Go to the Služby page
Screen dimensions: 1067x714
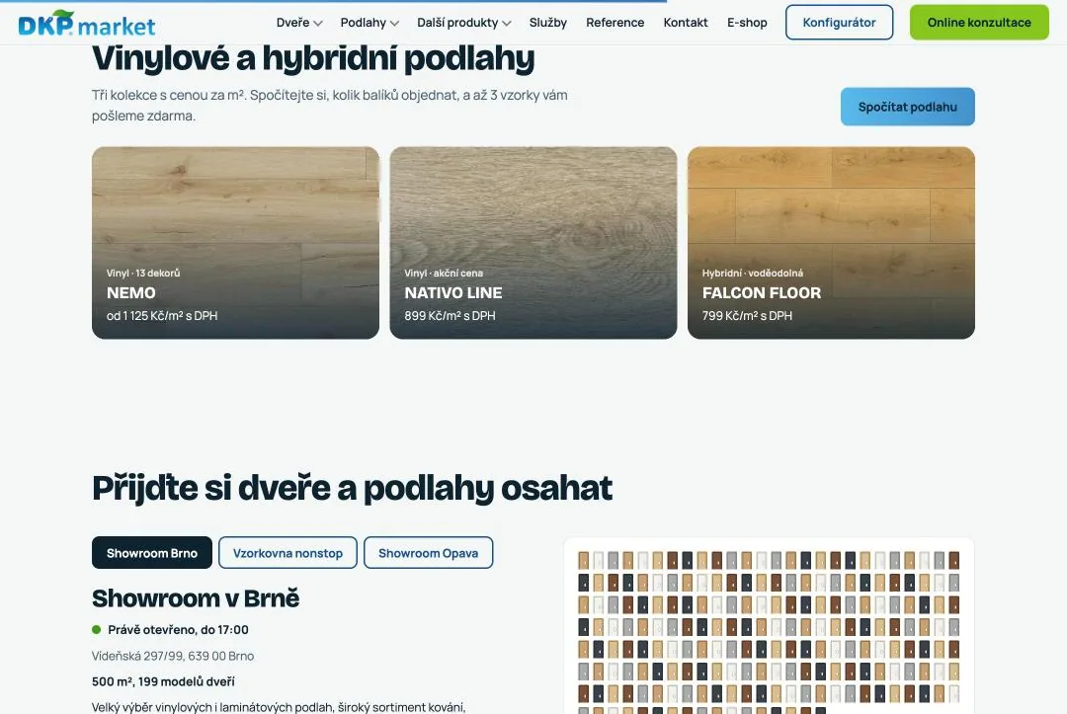(547, 23)
